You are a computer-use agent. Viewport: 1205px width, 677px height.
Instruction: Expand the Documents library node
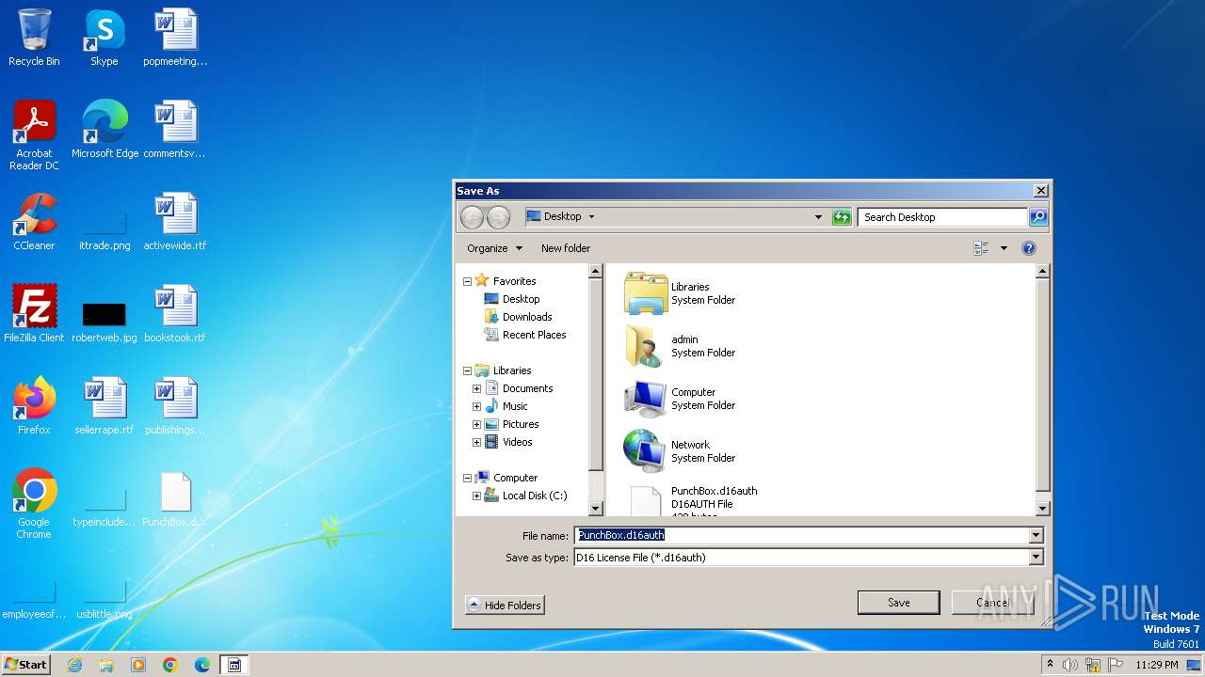(476, 388)
